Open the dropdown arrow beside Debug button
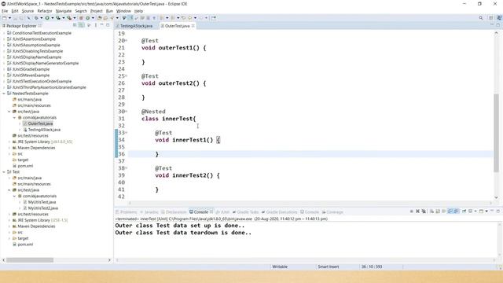 [42, 18]
